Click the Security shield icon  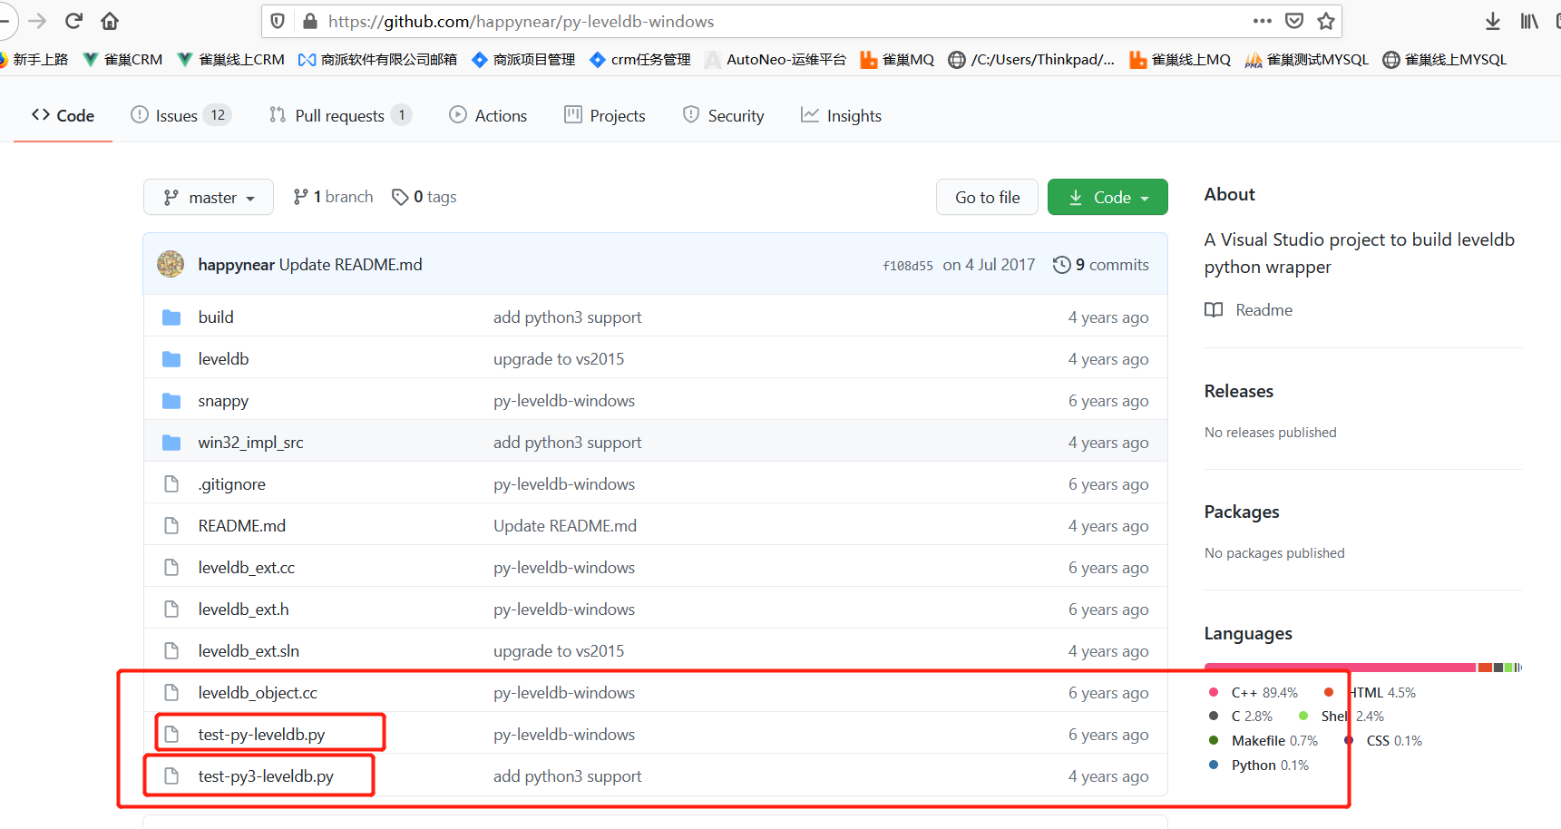(692, 114)
